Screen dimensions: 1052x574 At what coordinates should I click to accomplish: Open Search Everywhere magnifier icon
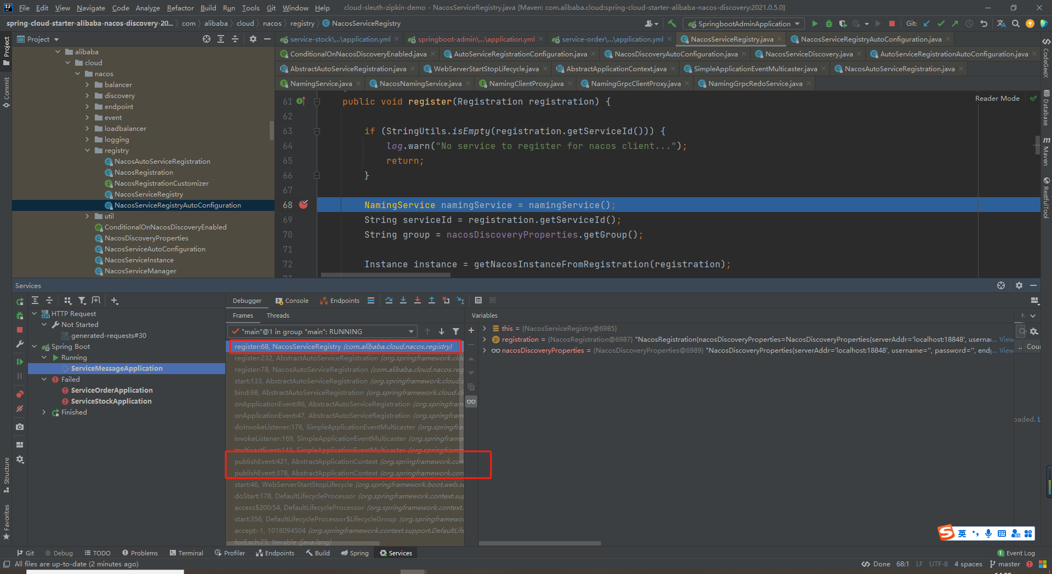coord(1016,24)
